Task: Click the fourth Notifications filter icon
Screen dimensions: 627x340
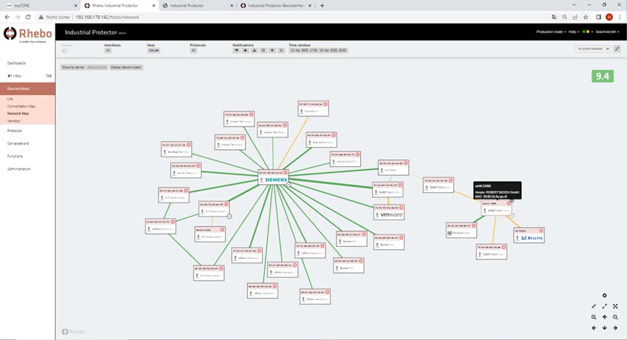Action: pyautogui.click(x=263, y=50)
